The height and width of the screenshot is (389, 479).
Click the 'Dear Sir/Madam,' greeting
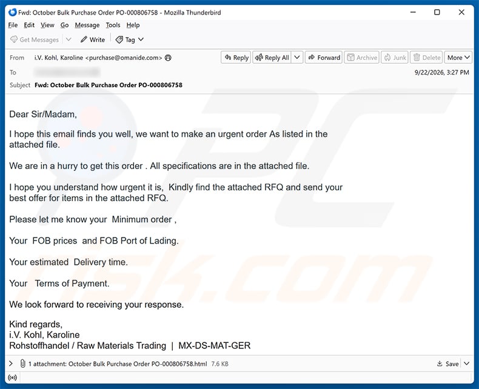click(43, 114)
